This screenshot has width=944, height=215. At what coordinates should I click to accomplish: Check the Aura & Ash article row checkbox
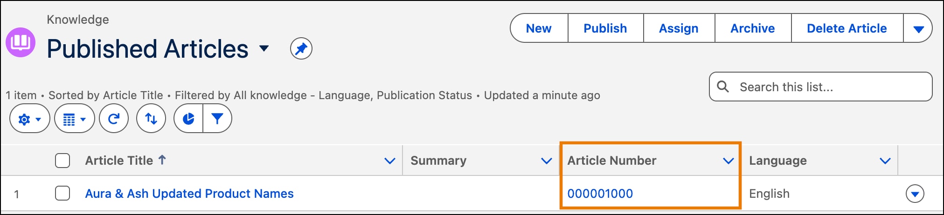62,193
